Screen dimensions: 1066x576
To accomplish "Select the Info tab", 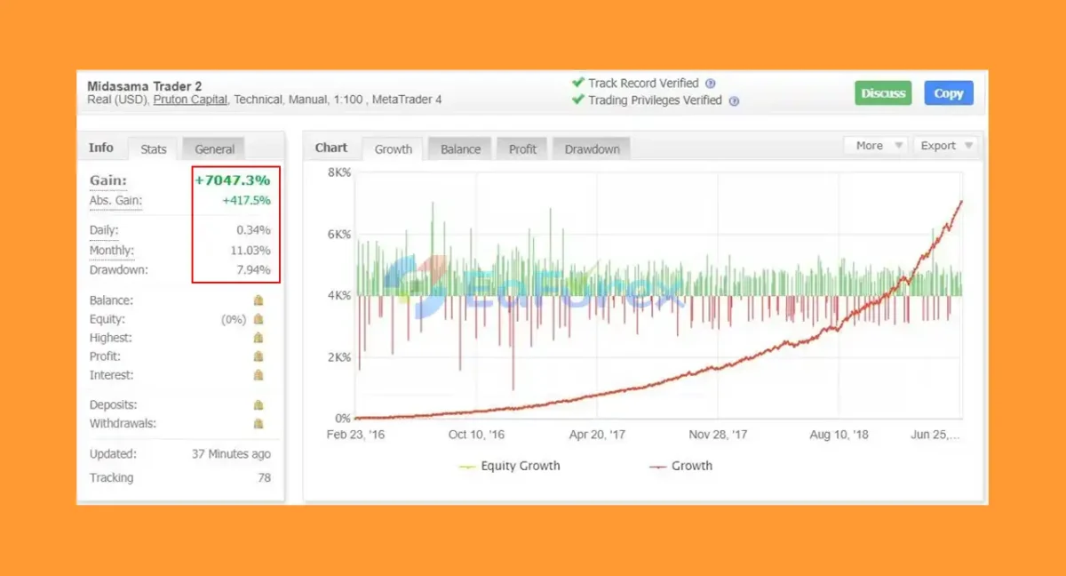I will (101, 148).
